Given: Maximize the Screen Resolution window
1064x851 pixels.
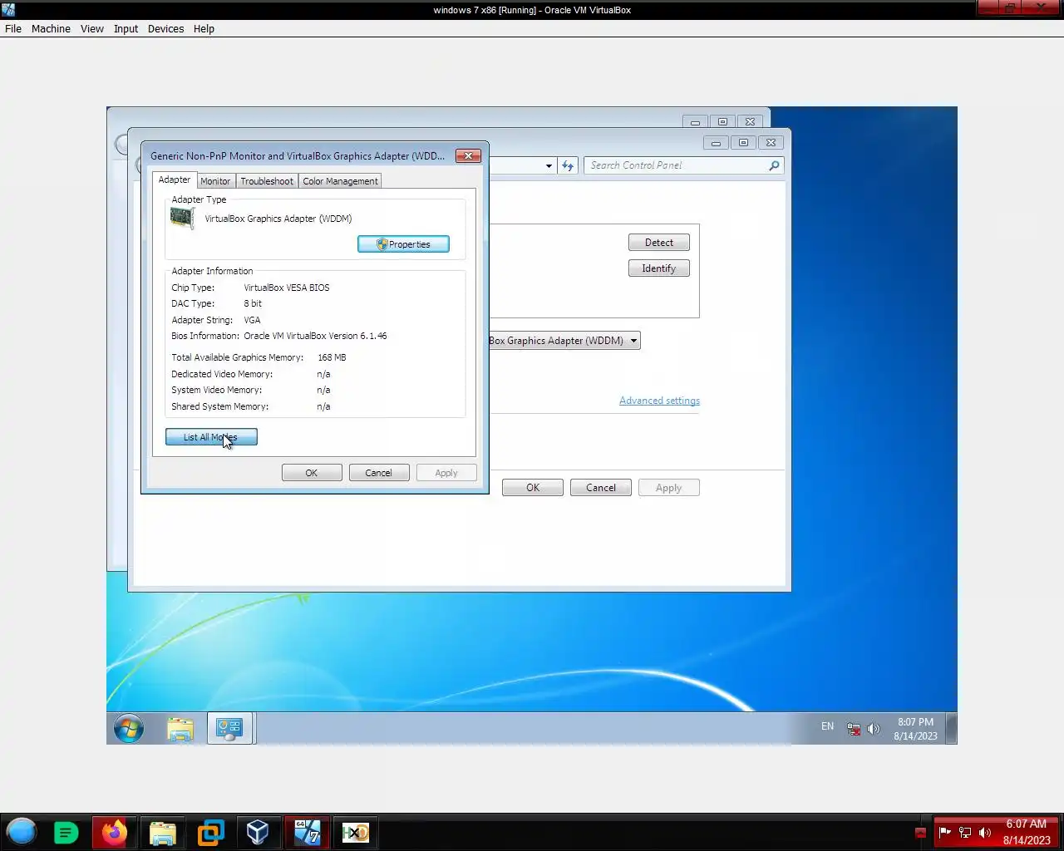Looking at the screenshot, I should point(743,143).
